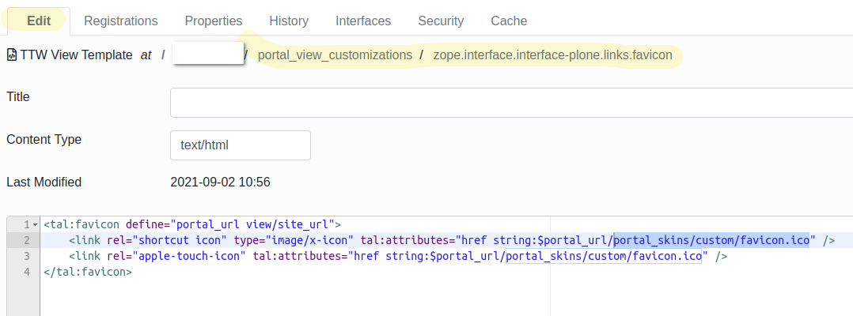The image size is (853, 316).
Task: Open the Registrations tab
Action: point(121,21)
